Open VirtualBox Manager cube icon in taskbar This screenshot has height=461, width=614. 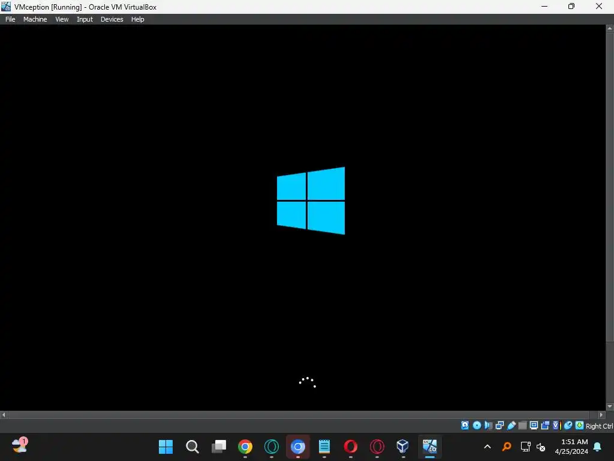click(402, 447)
